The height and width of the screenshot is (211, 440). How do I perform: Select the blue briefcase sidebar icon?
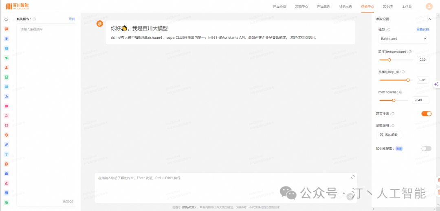[x=6, y=173]
